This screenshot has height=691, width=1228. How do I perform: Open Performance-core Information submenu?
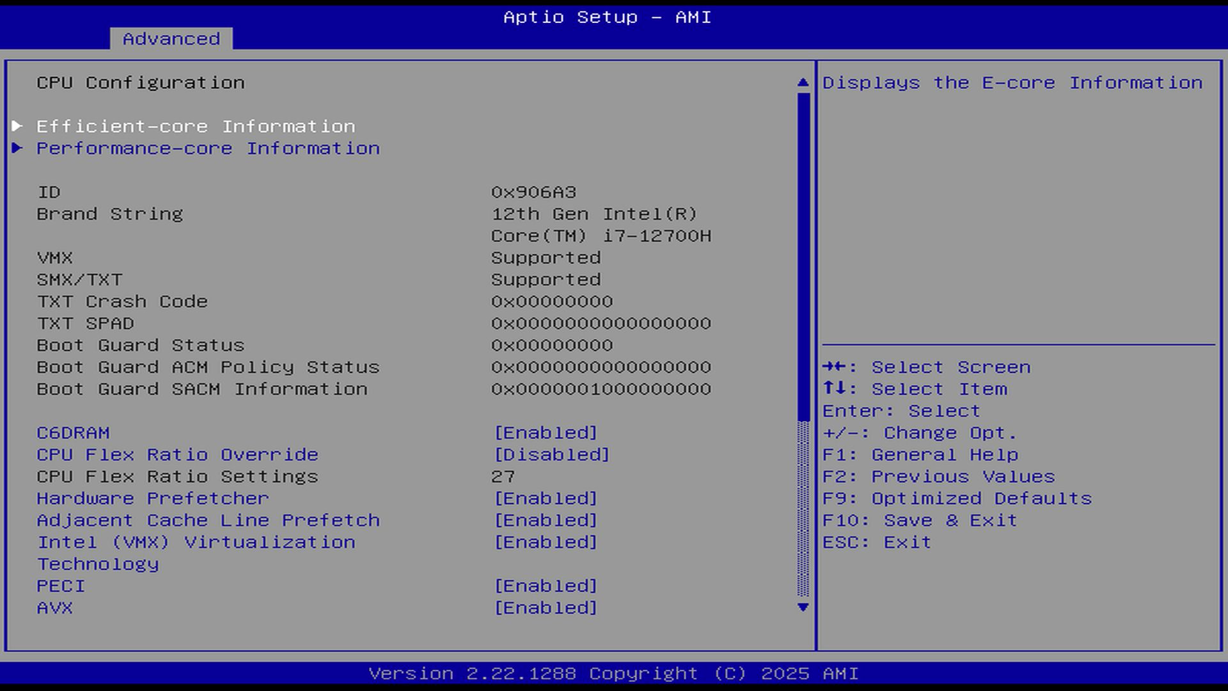click(x=208, y=148)
